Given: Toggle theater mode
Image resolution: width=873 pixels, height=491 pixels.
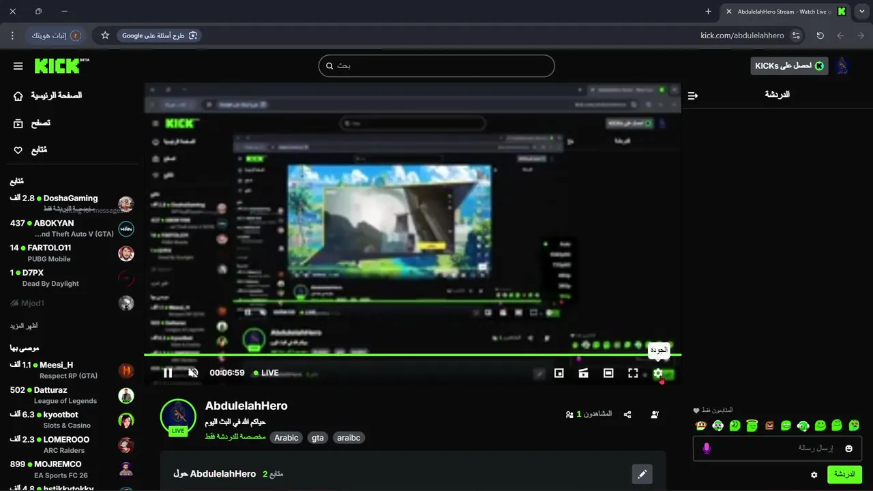Looking at the screenshot, I should pos(608,373).
